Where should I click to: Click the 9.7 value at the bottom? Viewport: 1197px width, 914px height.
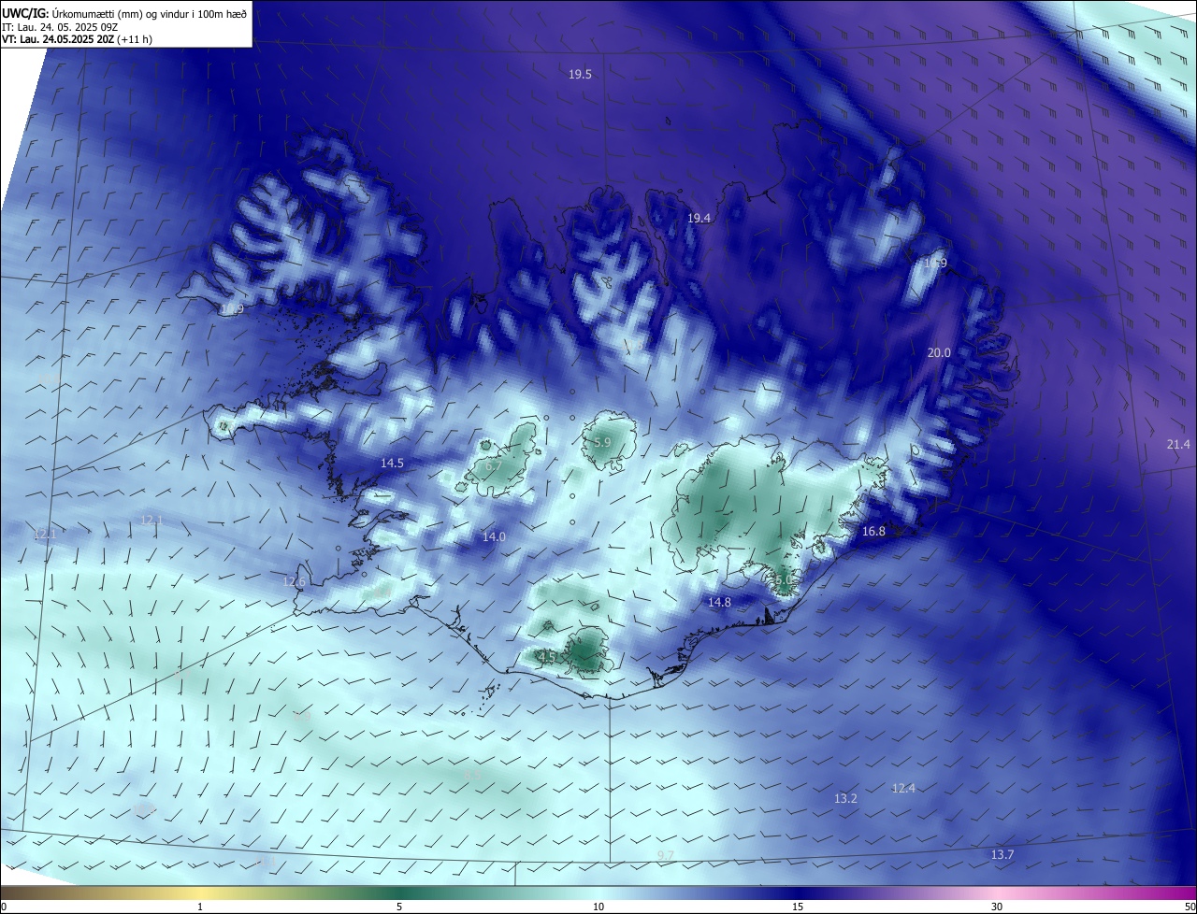pos(666,855)
